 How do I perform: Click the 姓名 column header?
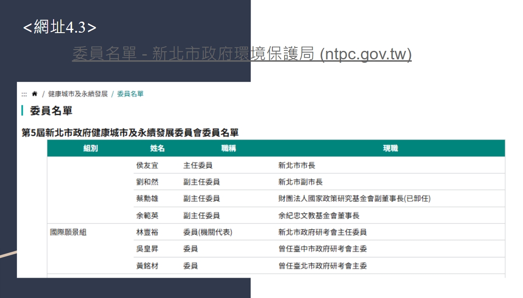[x=157, y=148]
